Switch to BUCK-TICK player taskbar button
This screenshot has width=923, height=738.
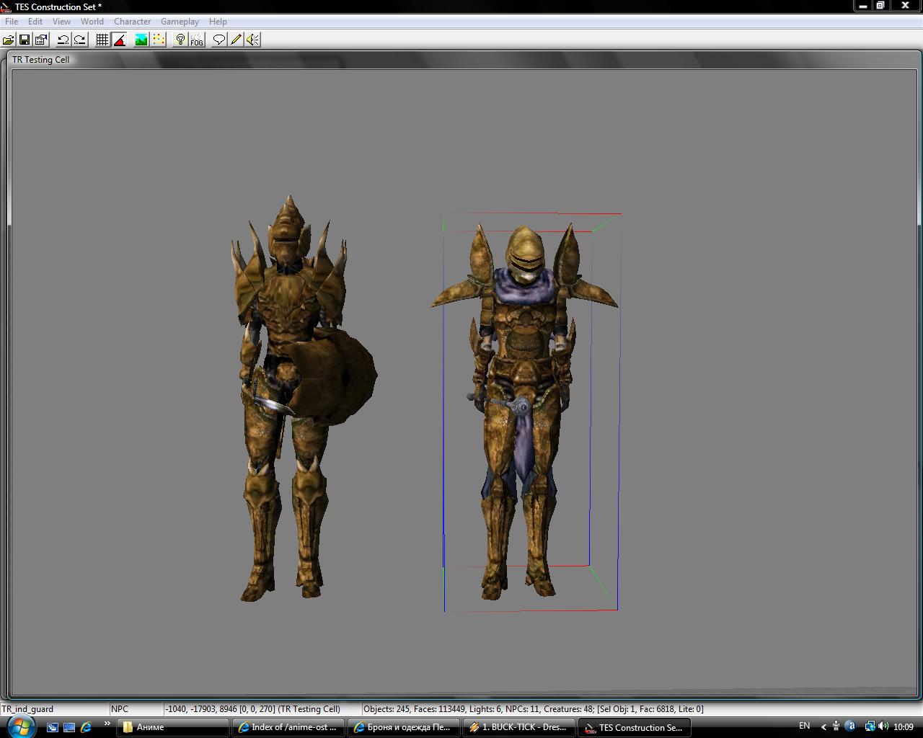point(519,727)
